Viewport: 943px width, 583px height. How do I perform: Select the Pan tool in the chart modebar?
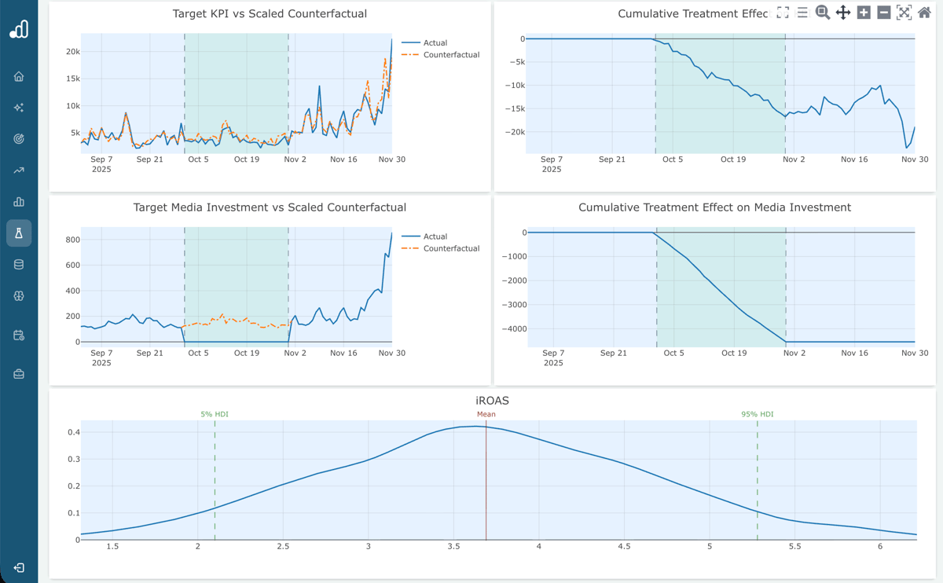tap(843, 13)
